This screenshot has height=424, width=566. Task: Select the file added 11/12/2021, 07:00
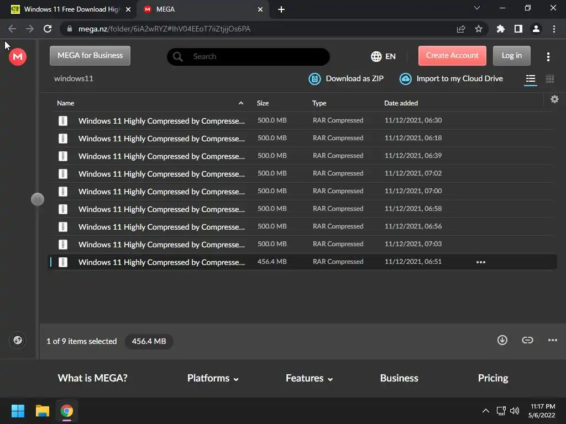[302, 192]
